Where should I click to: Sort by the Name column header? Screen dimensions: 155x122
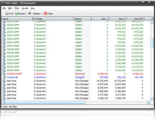point(17,19)
